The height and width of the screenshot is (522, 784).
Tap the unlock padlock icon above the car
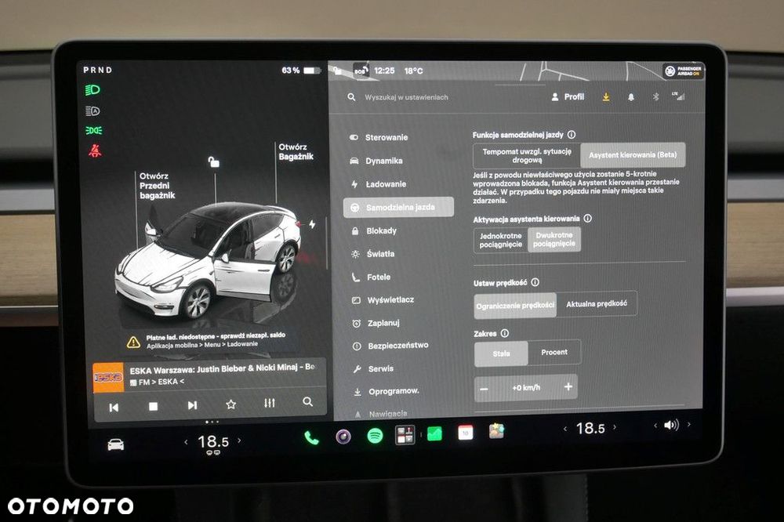[214, 161]
